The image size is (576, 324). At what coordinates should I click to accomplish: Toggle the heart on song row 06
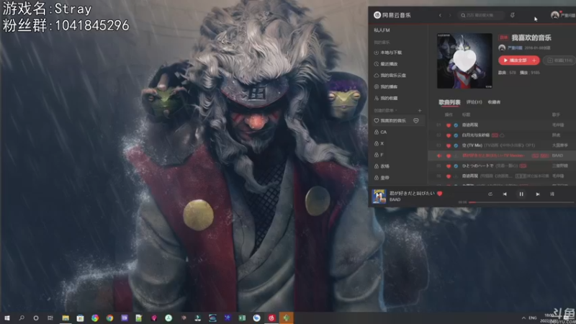pos(448,176)
